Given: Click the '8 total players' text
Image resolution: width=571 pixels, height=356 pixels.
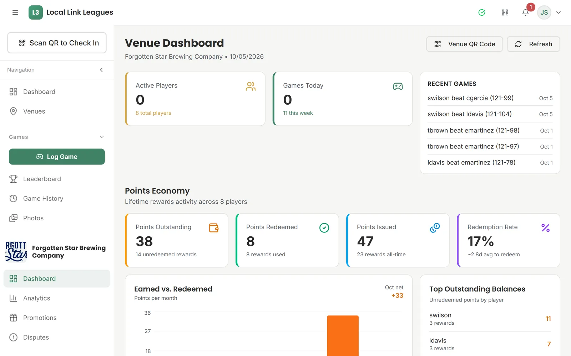Looking at the screenshot, I should click(153, 113).
